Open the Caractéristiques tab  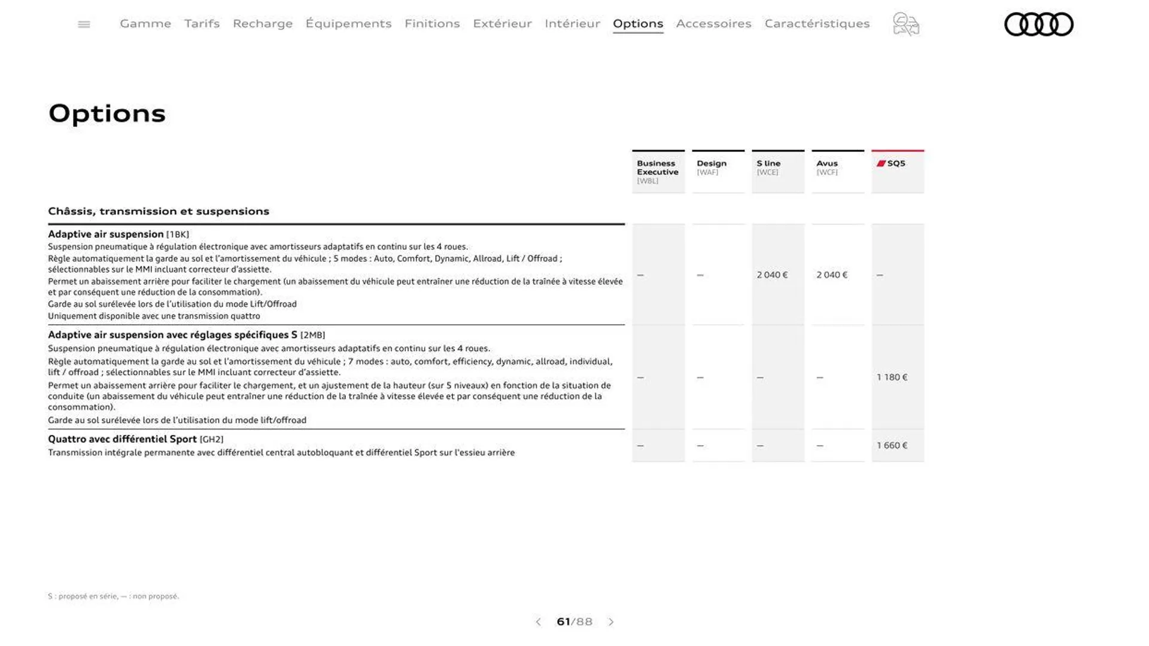point(817,23)
